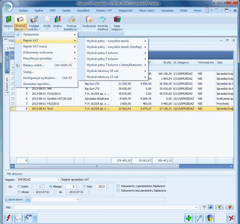The height and width of the screenshot is (224, 240).
Task: Open date picker for 2013-07-31
Action: click(x=67, y=192)
